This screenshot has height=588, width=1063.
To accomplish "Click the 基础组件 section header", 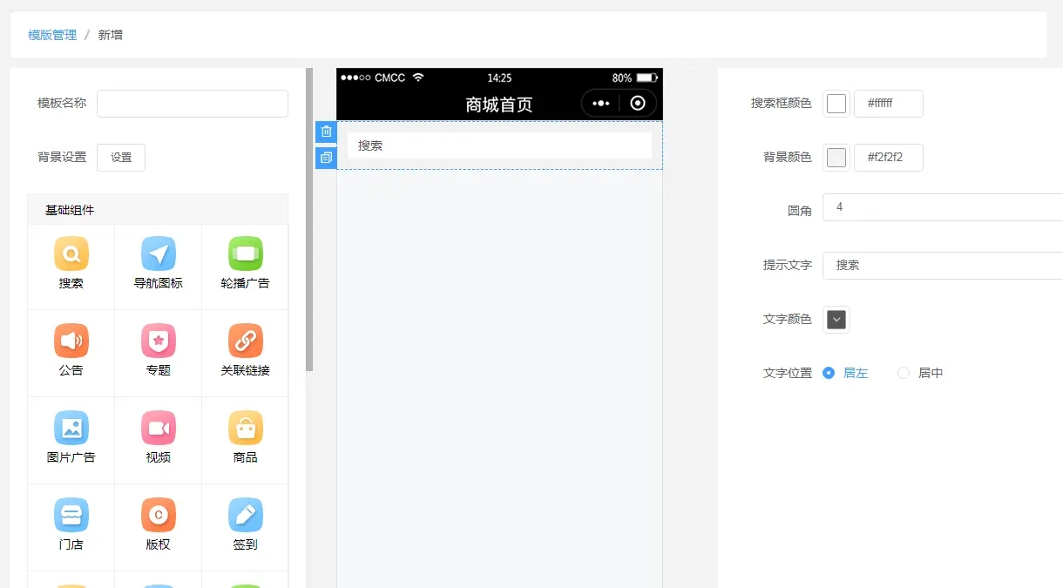I will click(x=158, y=210).
